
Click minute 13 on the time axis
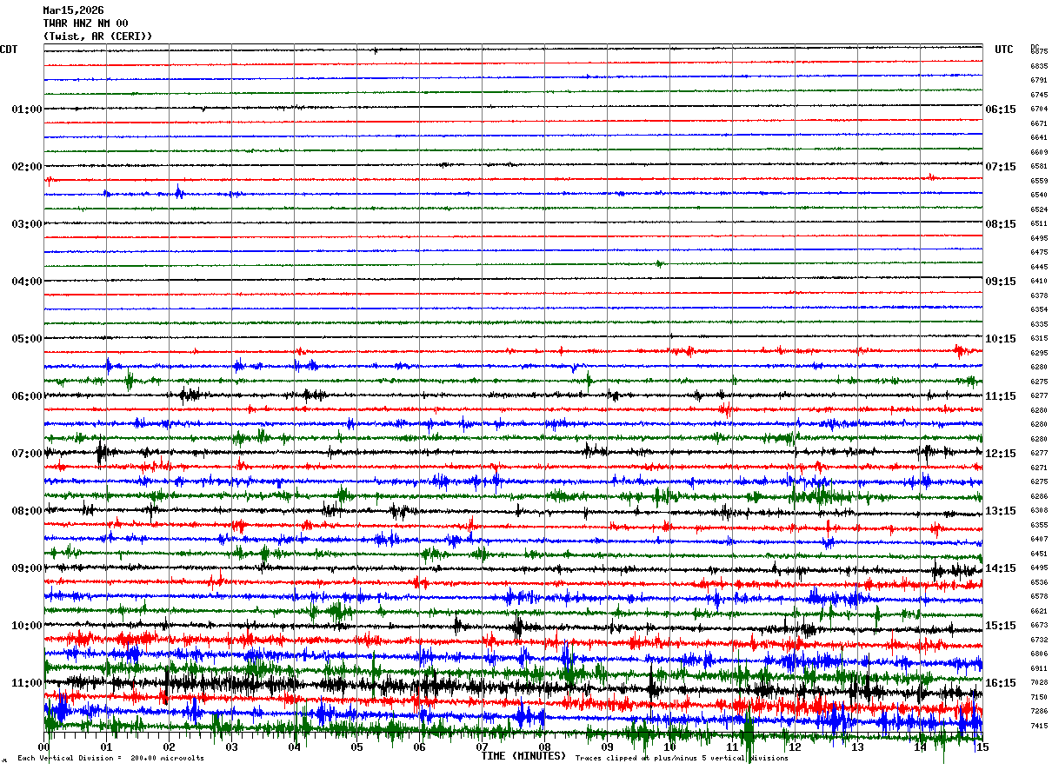tap(857, 747)
